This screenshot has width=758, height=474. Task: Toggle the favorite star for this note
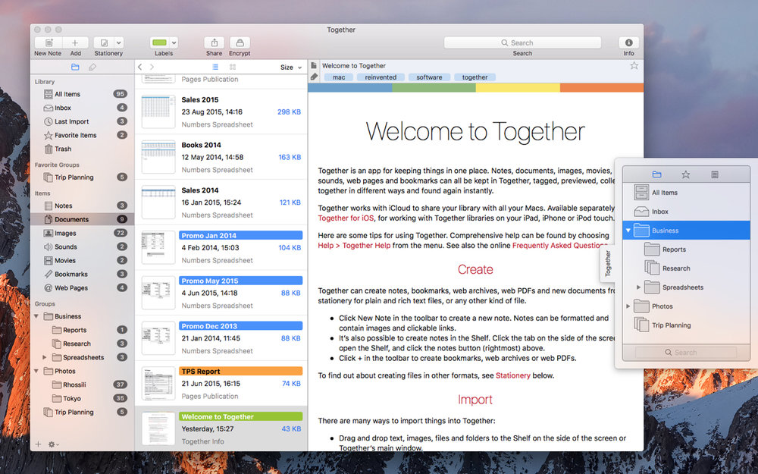coord(634,66)
